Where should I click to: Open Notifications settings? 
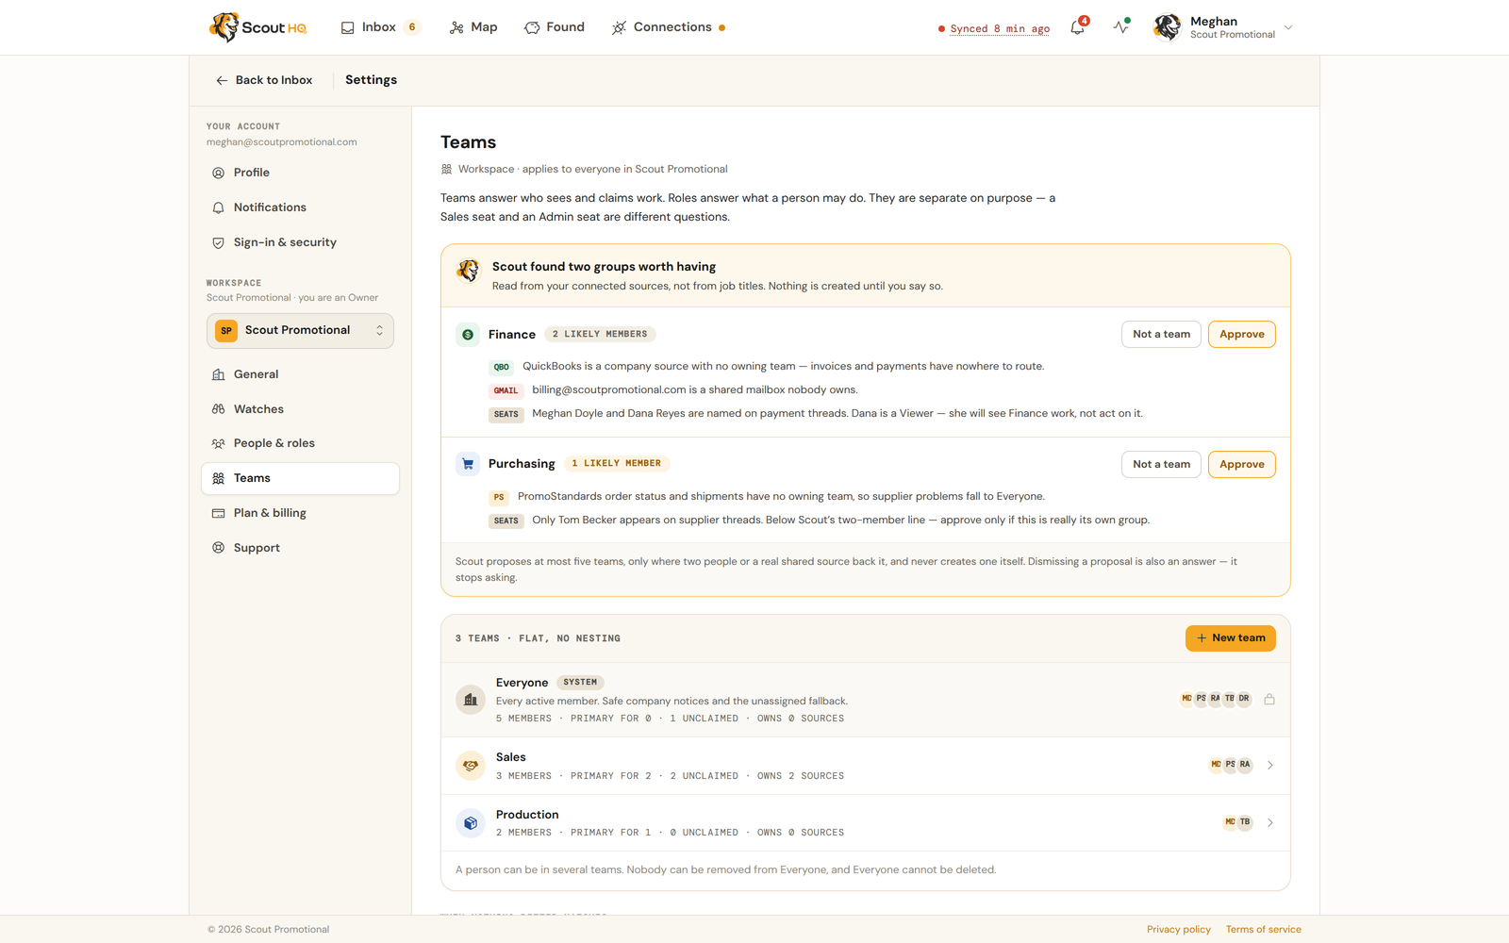click(300, 207)
